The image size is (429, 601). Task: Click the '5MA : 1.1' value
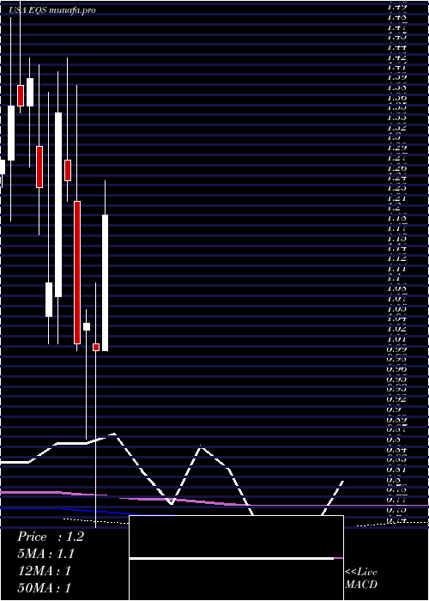pyautogui.click(x=46, y=554)
